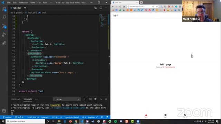Click the master branch in status bar
Viewport: 221px width, 124px height.
pos(7,117)
